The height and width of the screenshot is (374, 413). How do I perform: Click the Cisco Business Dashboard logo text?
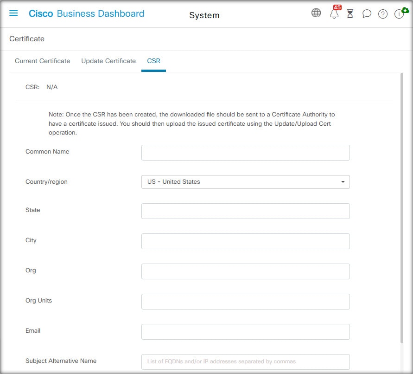pyautogui.click(x=86, y=13)
